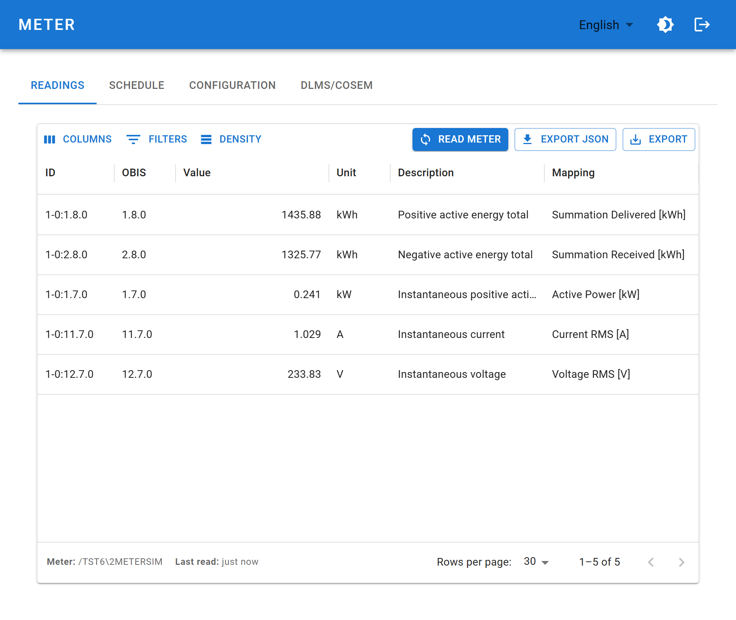Image resolution: width=736 pixels, height=620 pixels.
Task: Click the 'Active Power [kW]' mapping
Action: coord(596,294)
